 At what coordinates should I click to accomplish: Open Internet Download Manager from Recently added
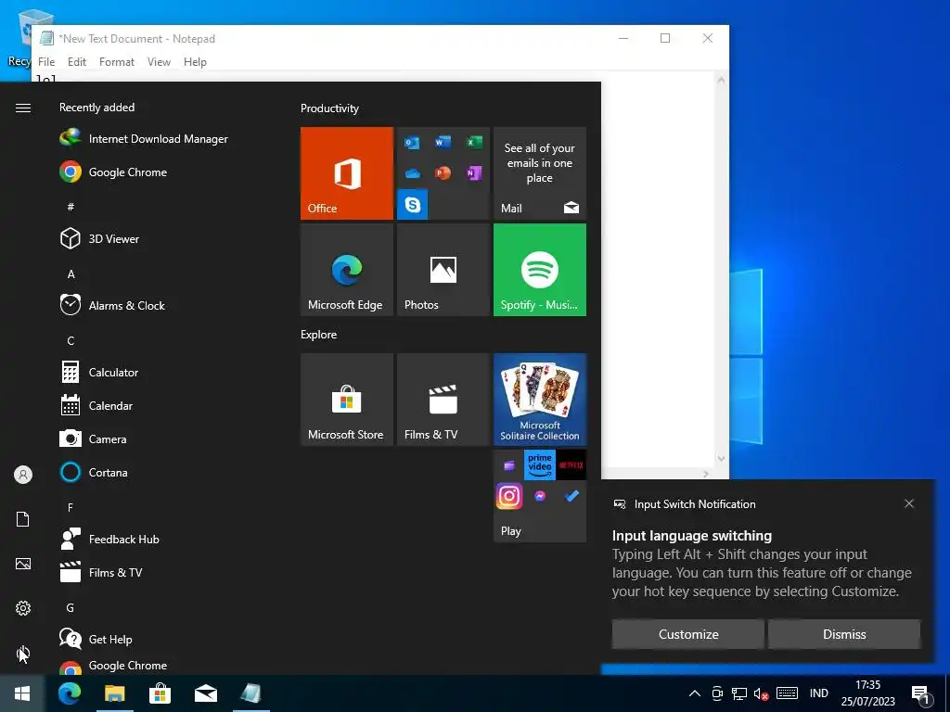tap(144, 139)
